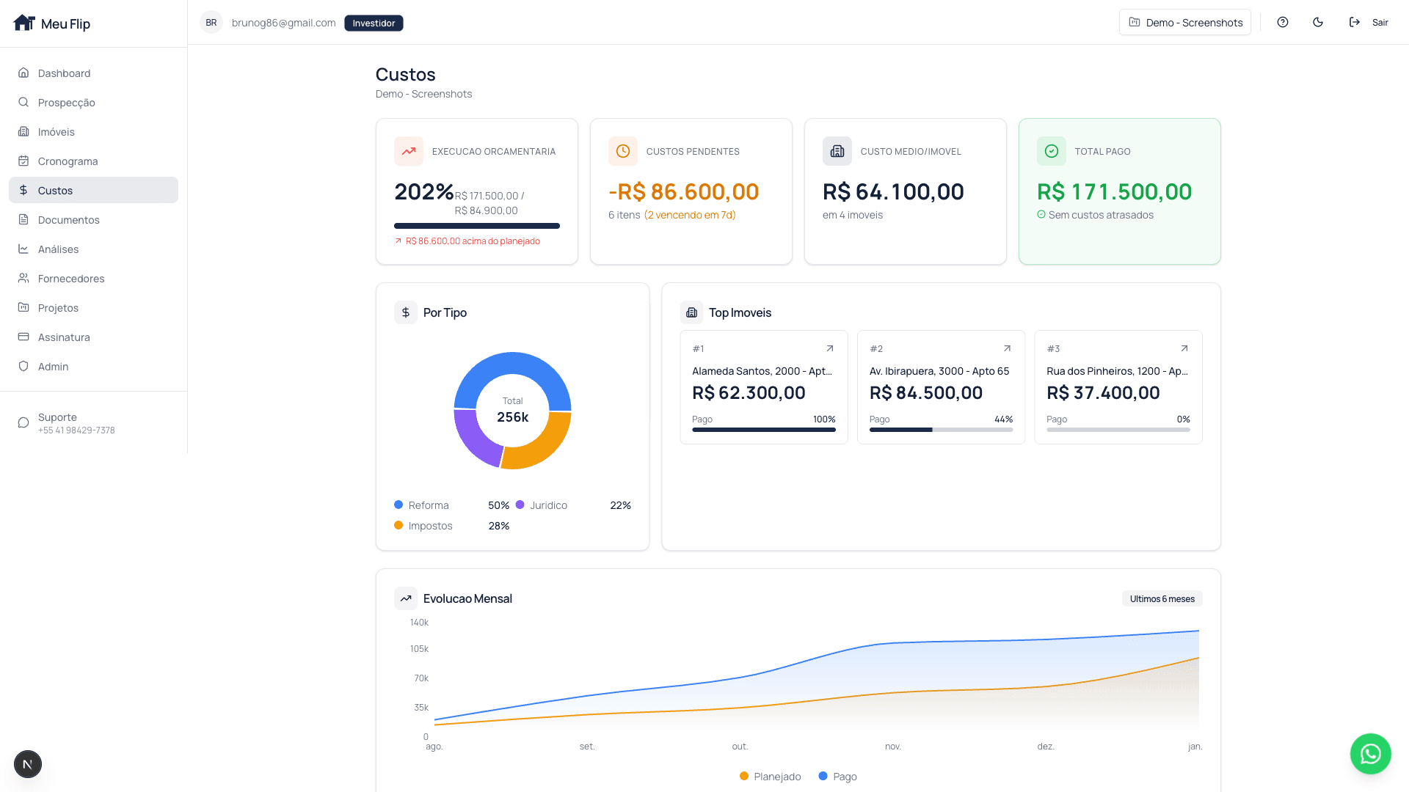
Task: Click the Investidor badge button
Action: (374, 23)
